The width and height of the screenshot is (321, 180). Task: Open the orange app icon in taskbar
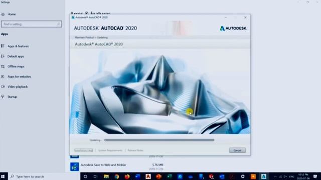tap(253, 176)
